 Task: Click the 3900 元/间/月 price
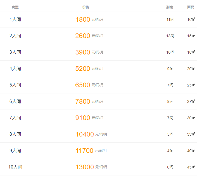[x=89, y=52]
